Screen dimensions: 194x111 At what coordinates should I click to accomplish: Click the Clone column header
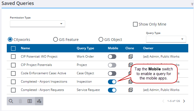click(x=130, y=48)
